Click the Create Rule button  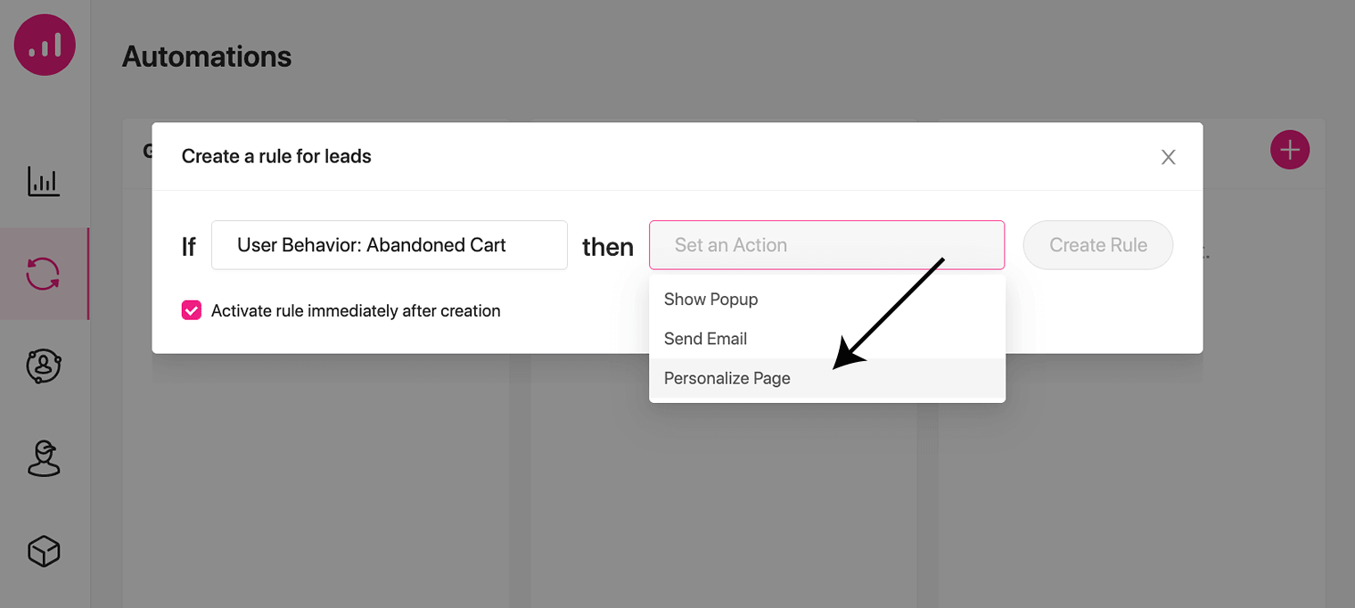(1097, 245)
